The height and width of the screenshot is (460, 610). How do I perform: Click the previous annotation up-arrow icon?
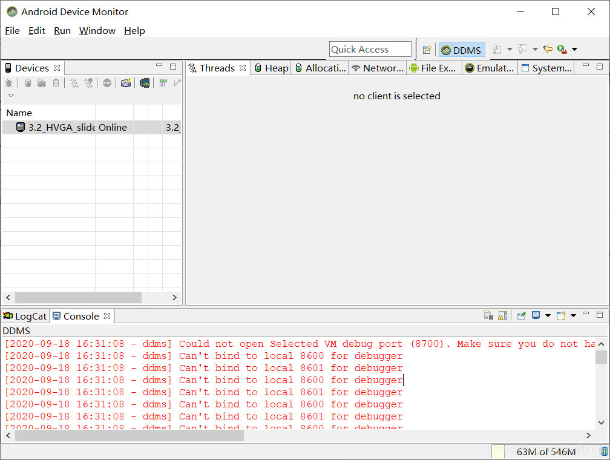pos(522,49)
